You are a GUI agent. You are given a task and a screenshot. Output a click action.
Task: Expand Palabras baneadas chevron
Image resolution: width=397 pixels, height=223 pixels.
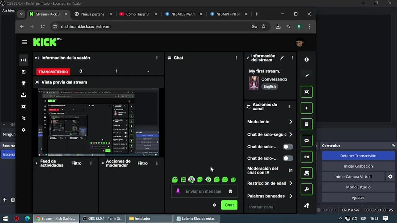tap(291, 196)
